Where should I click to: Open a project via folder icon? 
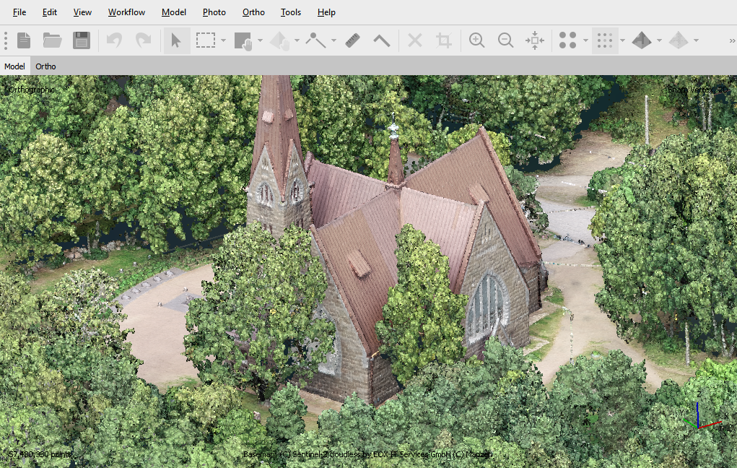(x=52, y=40)
